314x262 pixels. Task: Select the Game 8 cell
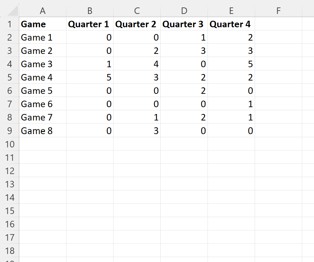point(43,130)
